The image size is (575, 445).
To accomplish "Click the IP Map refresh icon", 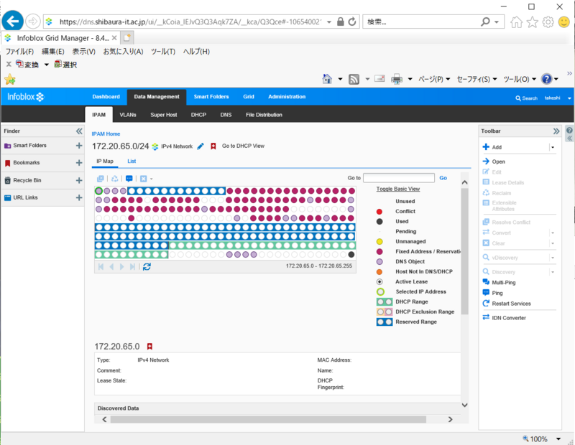I will point(147,266).
